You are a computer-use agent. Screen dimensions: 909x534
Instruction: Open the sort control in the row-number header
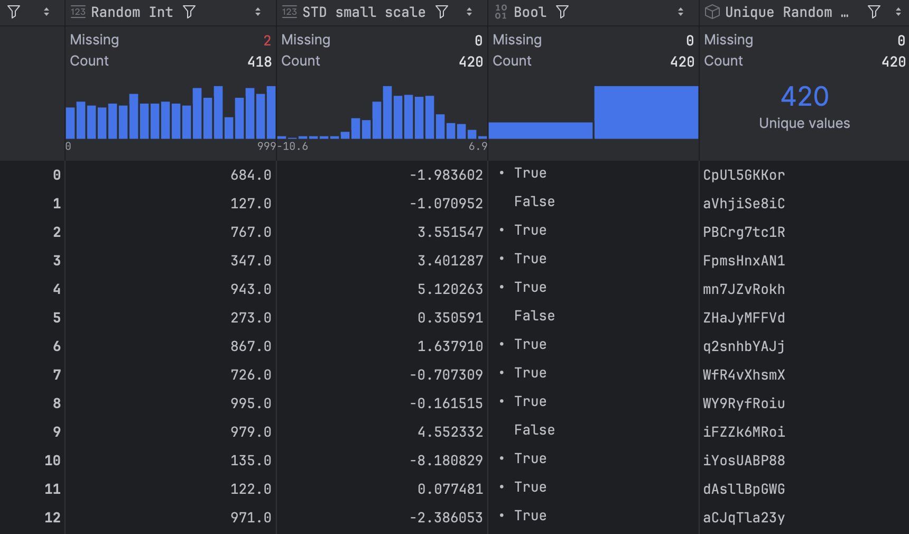[45, 12]
